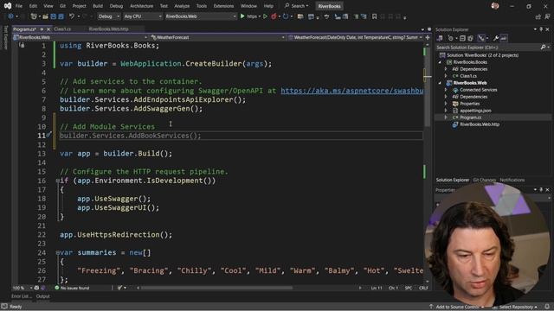The height and width of the screenshot is (311, 554).
Task: Expand appsettings.json node
Action: pyautogui.click(x=446, y=111)
